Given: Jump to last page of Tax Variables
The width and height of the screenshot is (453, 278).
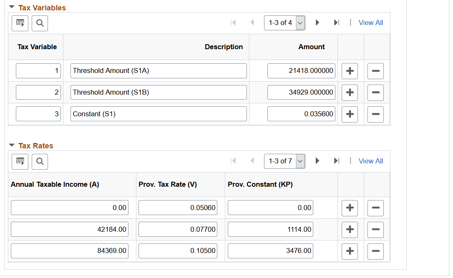Looking at the screenshot, I should [337, 23].
